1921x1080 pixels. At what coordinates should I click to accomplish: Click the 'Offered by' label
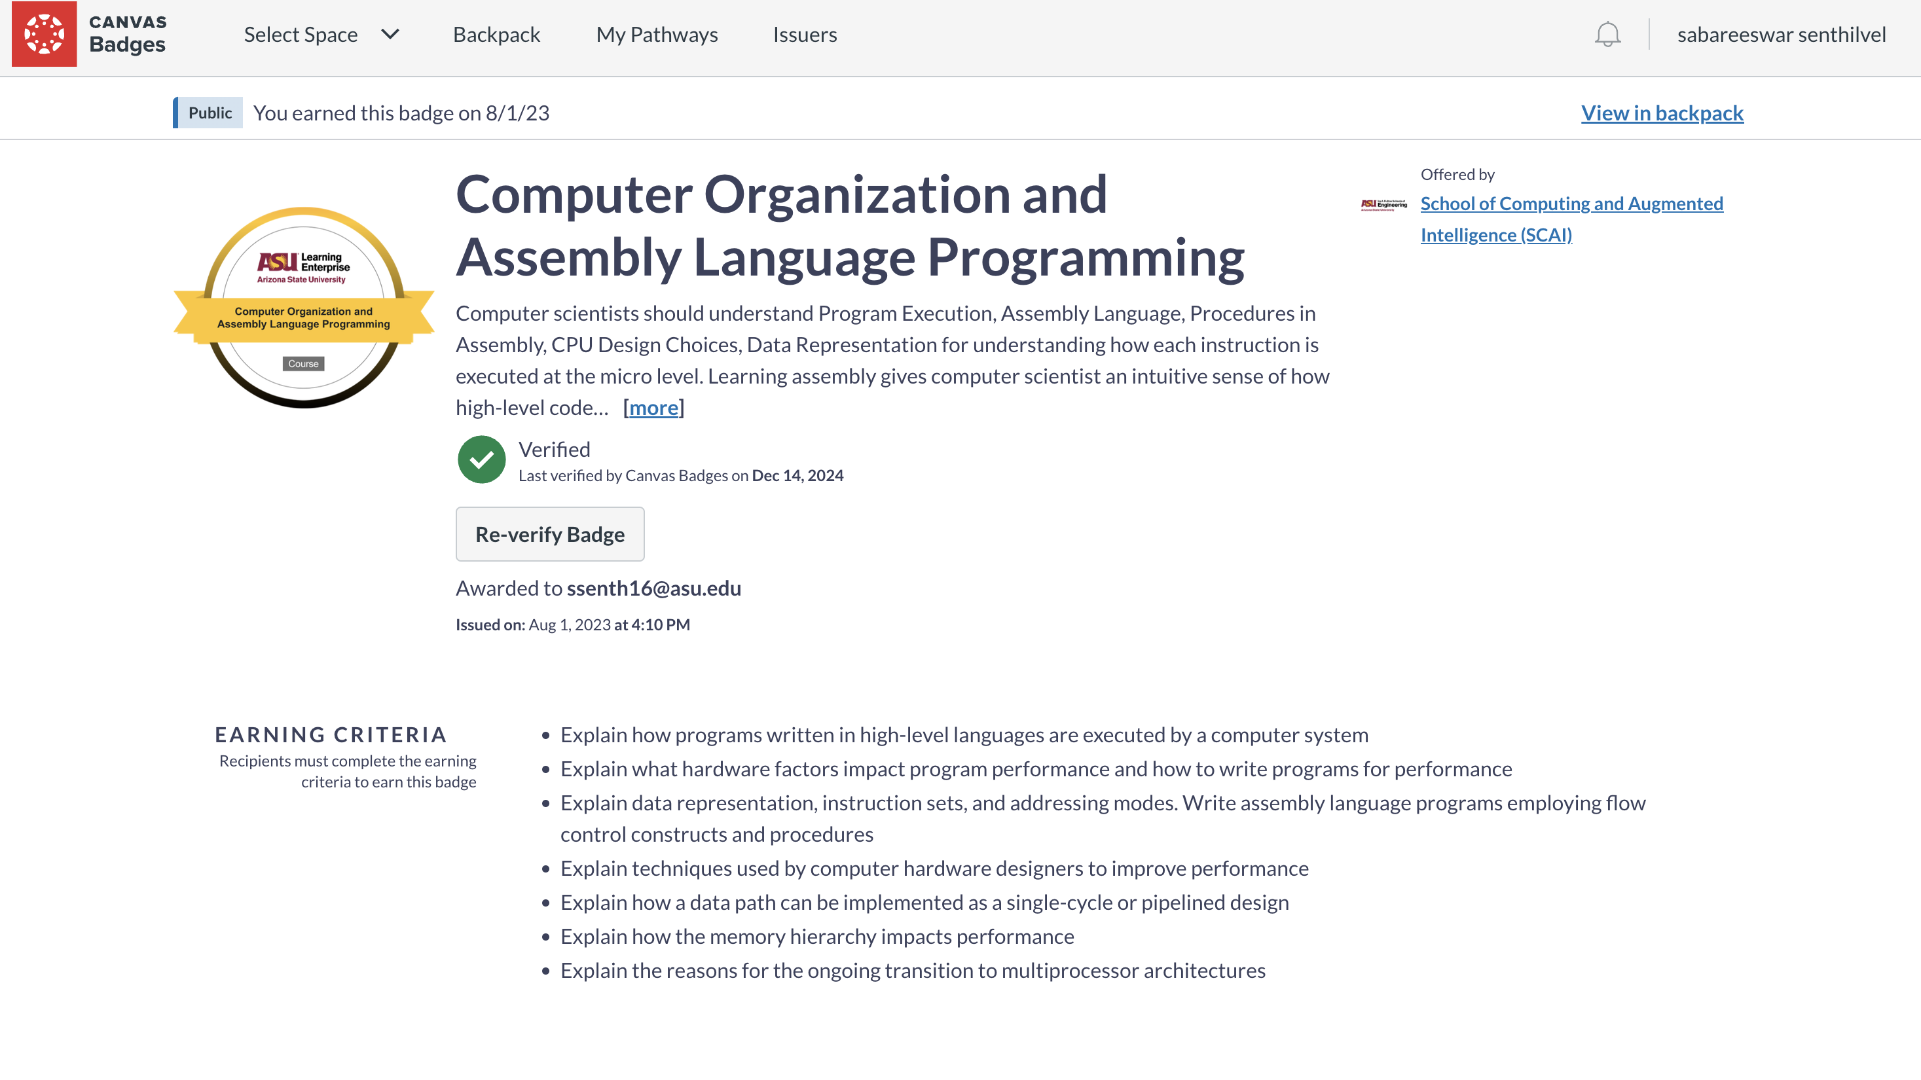(1457, 174)
